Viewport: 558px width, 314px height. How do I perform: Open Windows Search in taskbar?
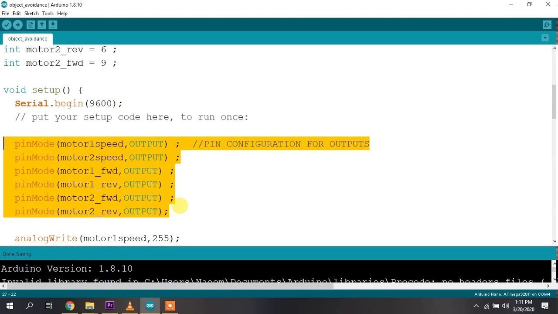tap(30, 306)
